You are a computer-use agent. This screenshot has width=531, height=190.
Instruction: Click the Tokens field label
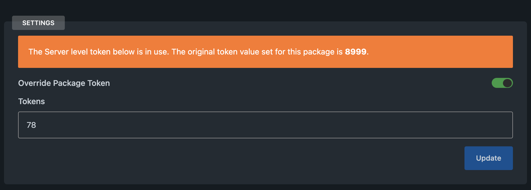click(x=32, y=101)
